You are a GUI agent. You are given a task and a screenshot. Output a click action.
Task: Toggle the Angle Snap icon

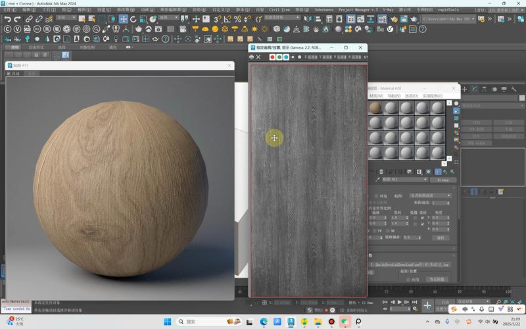[227, 19]
